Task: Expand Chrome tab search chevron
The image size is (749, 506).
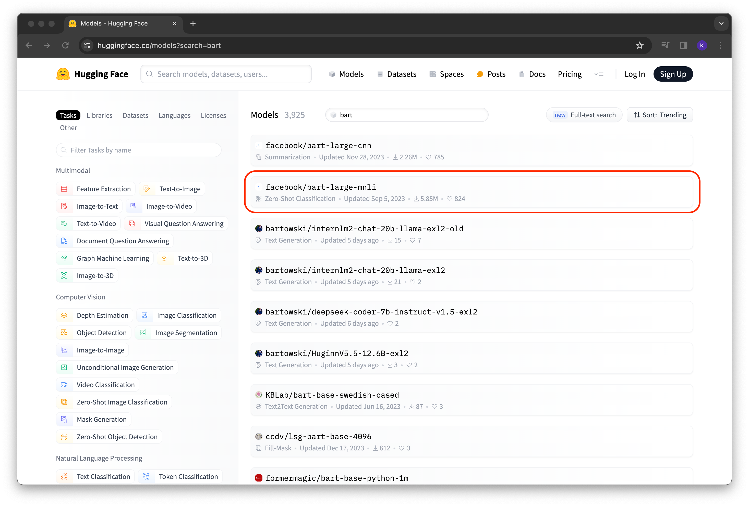Action: click(721, 23)
